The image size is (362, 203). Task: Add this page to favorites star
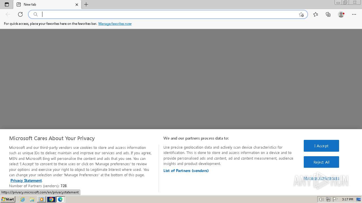(301, 14)
